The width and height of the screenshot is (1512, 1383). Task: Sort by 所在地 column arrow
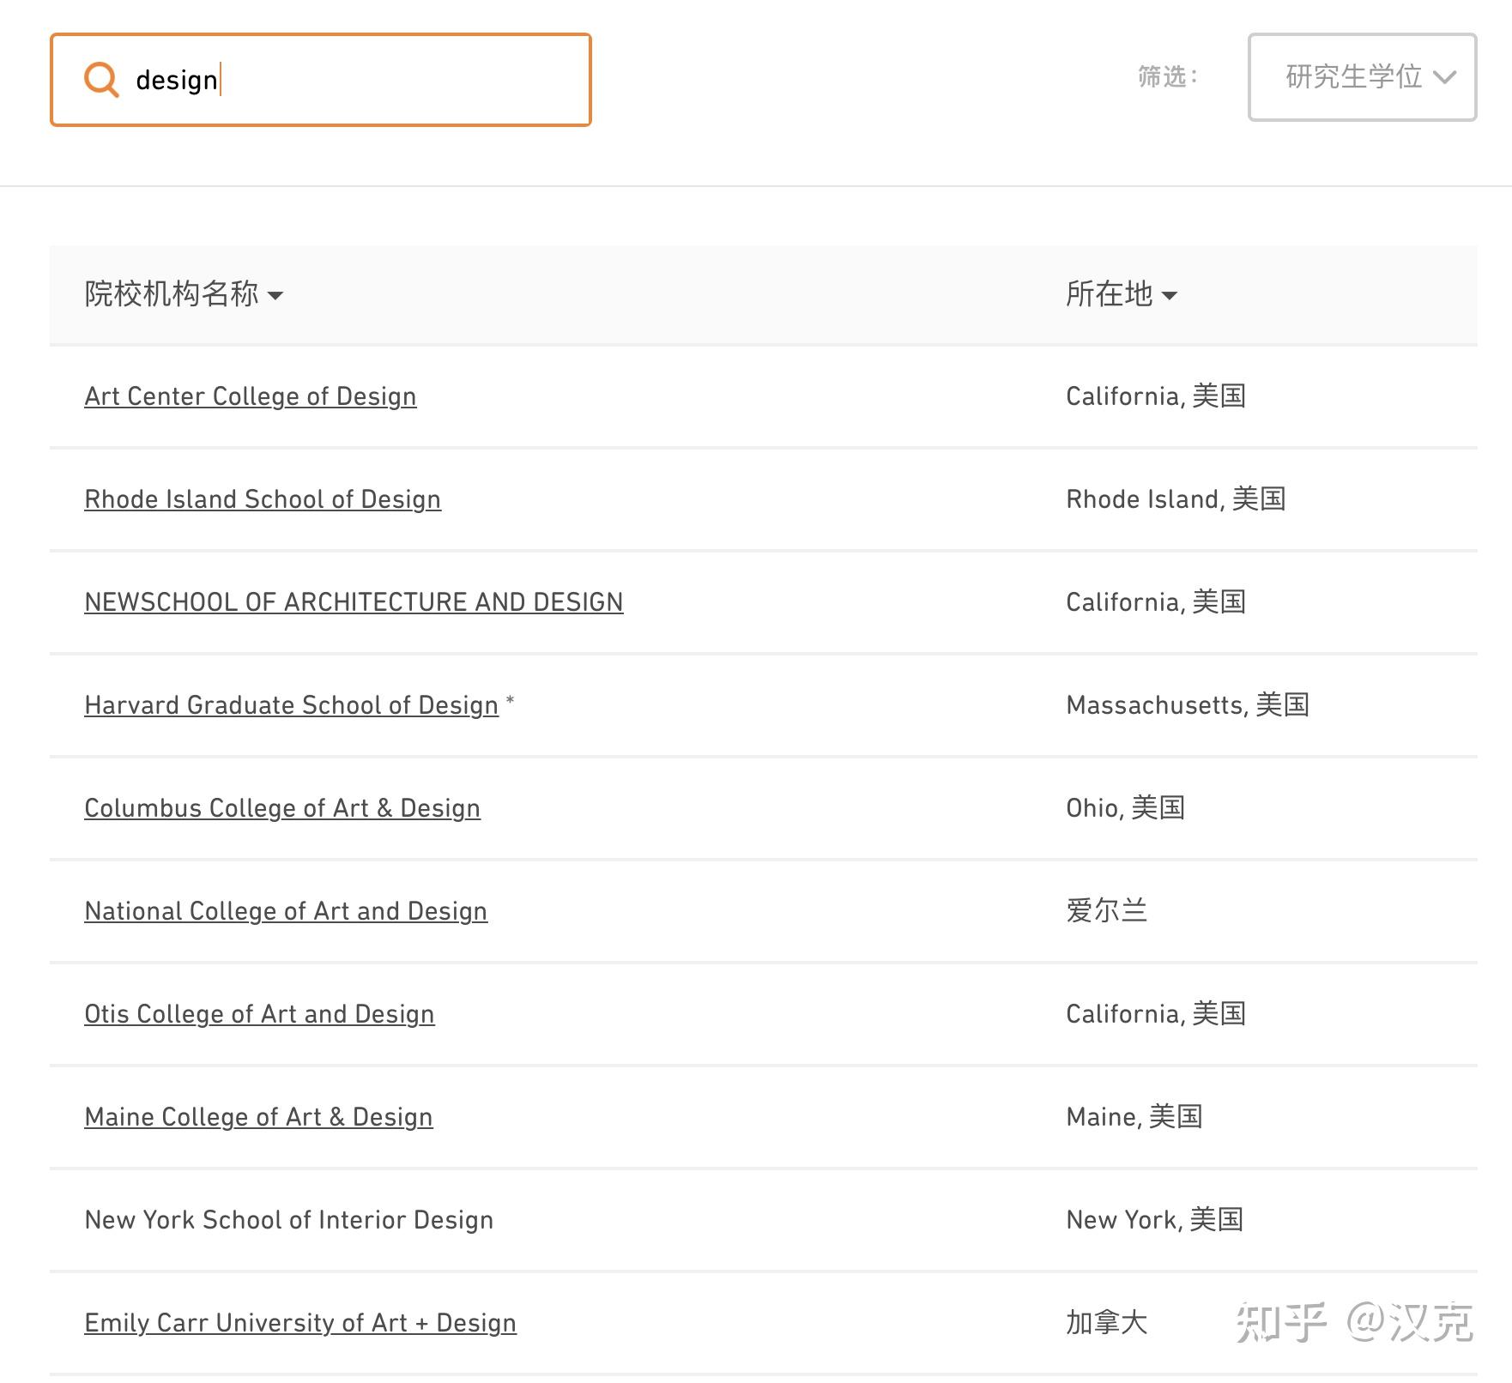[x=1169, y=295]
